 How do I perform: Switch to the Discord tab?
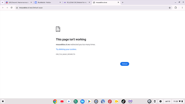[x=19, y=2]
